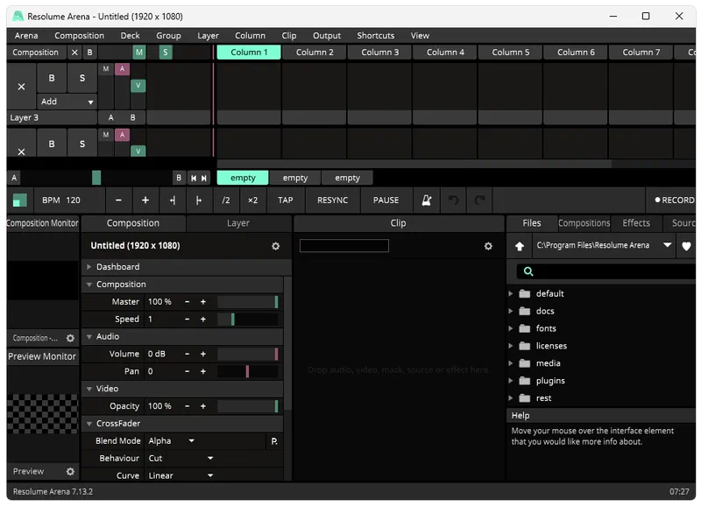Toggle Layer 3 crossfader B button
The image size is (701, 506).
point(133,117)
